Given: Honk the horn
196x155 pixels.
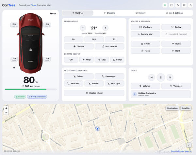Looking at the screenshot, I should pos(176,51).
